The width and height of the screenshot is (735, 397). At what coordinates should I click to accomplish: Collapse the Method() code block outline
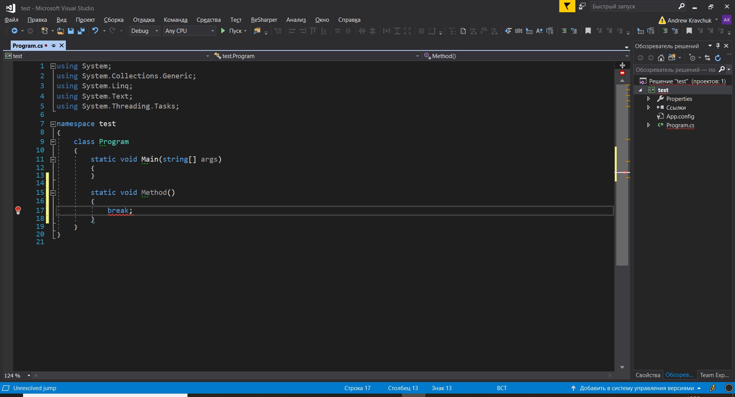tap(53, 193)
